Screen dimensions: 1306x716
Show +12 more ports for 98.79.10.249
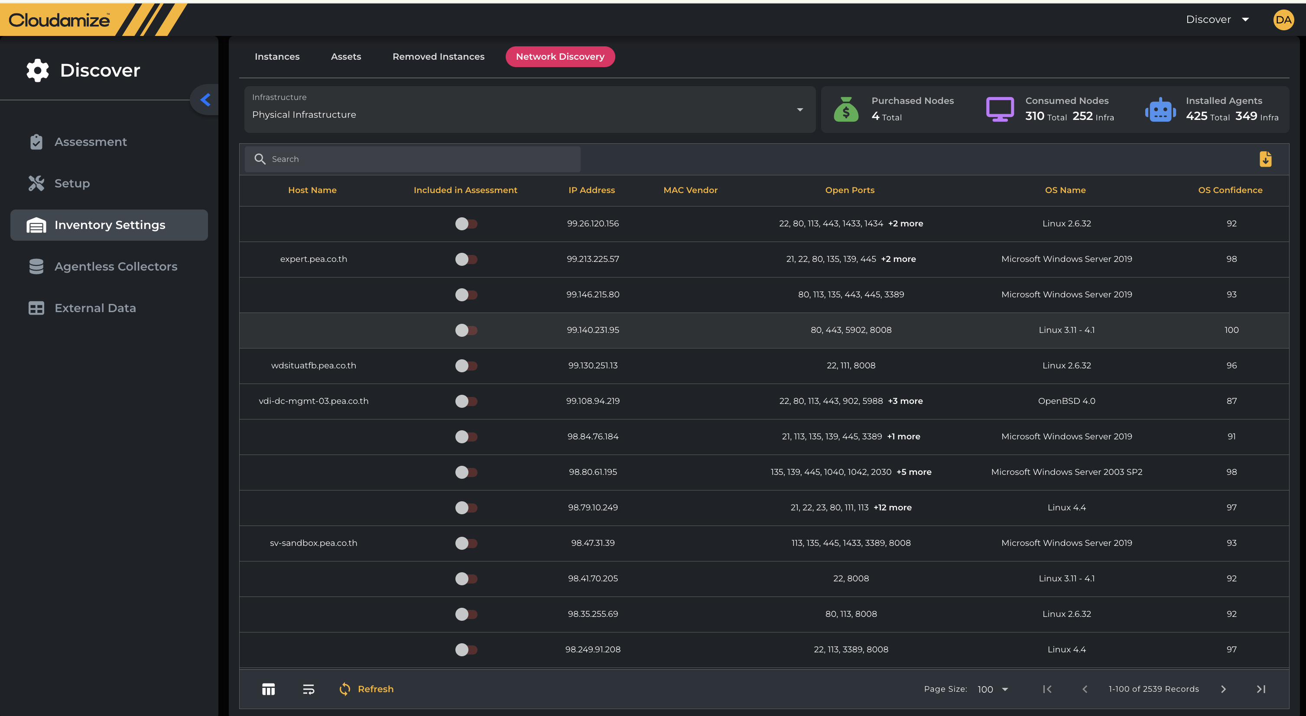coord(892,507)
